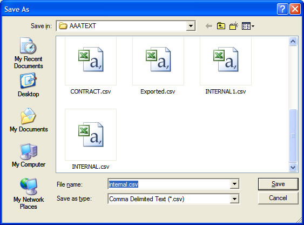This screenshot has width=304, height=225.
Task: Select the Exported.csv file
Action: [158, 66]
